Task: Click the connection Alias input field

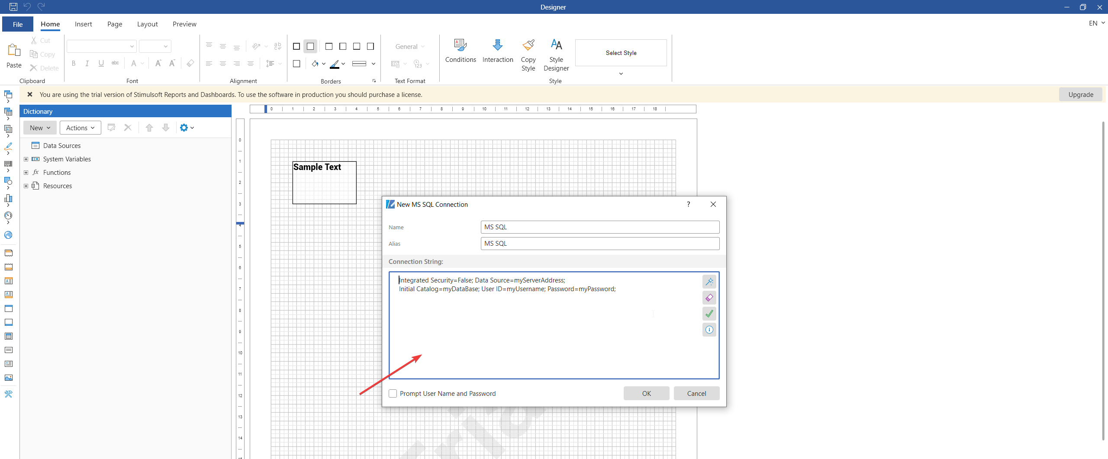Action: click(600, 244)
